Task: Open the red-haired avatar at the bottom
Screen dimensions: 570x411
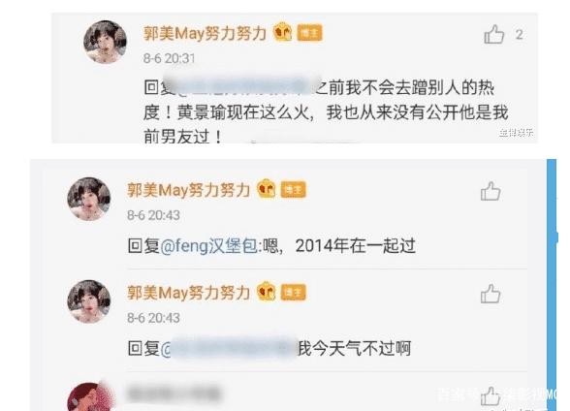Action: pos(91,396)
